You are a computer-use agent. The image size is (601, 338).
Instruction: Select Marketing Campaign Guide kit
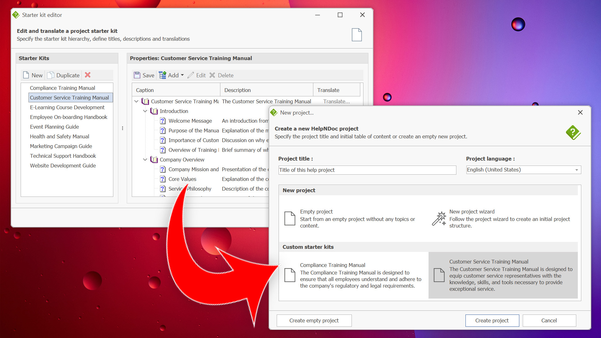[x=61, y=146]
